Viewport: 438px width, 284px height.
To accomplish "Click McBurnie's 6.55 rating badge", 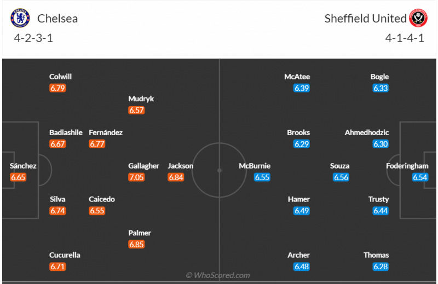I will (x=262, y=177).
